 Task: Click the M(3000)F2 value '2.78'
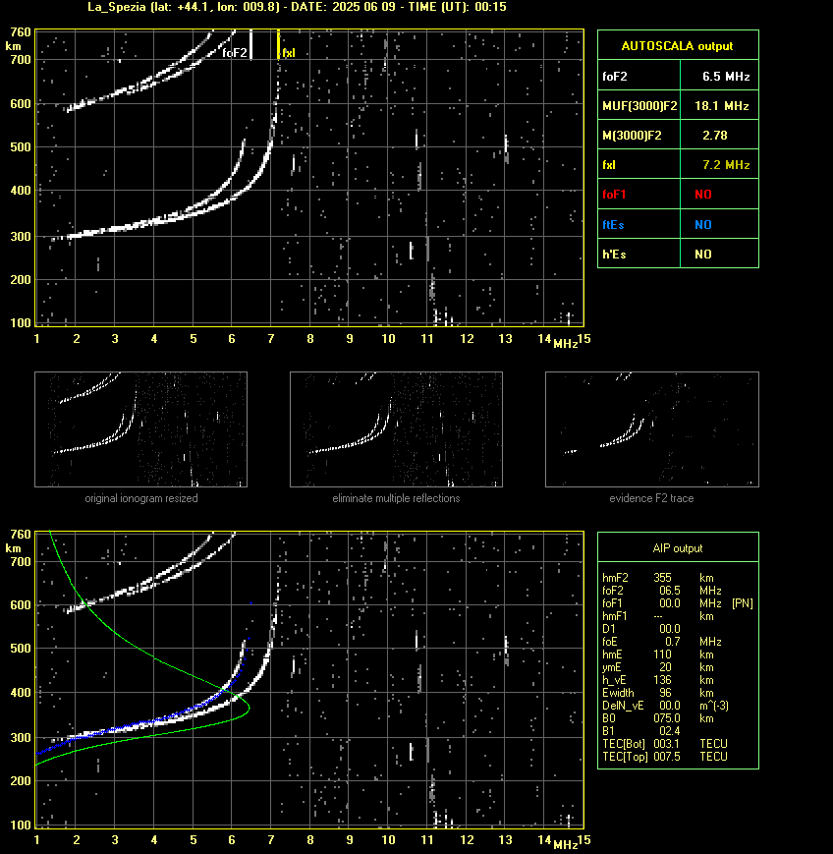(714, 135)
